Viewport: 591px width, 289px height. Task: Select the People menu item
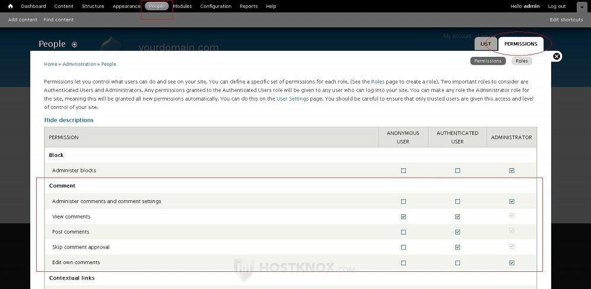157,6
